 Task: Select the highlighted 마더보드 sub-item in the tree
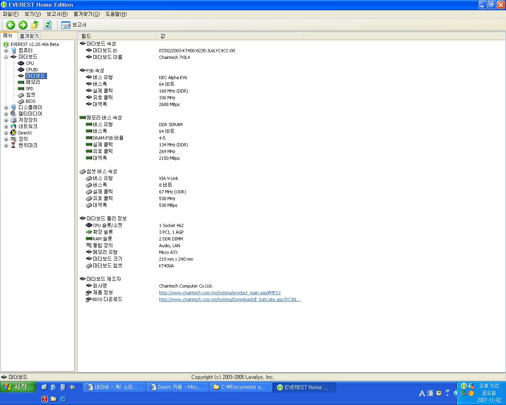pyautogui.click(x=36, y=76)
